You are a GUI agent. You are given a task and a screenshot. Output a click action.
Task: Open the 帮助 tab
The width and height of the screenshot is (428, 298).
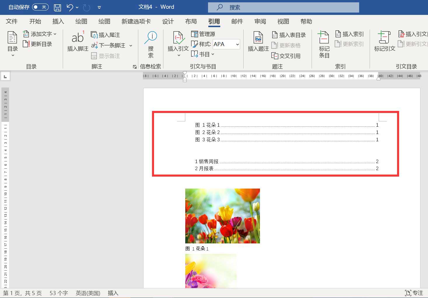coord(306,21)
